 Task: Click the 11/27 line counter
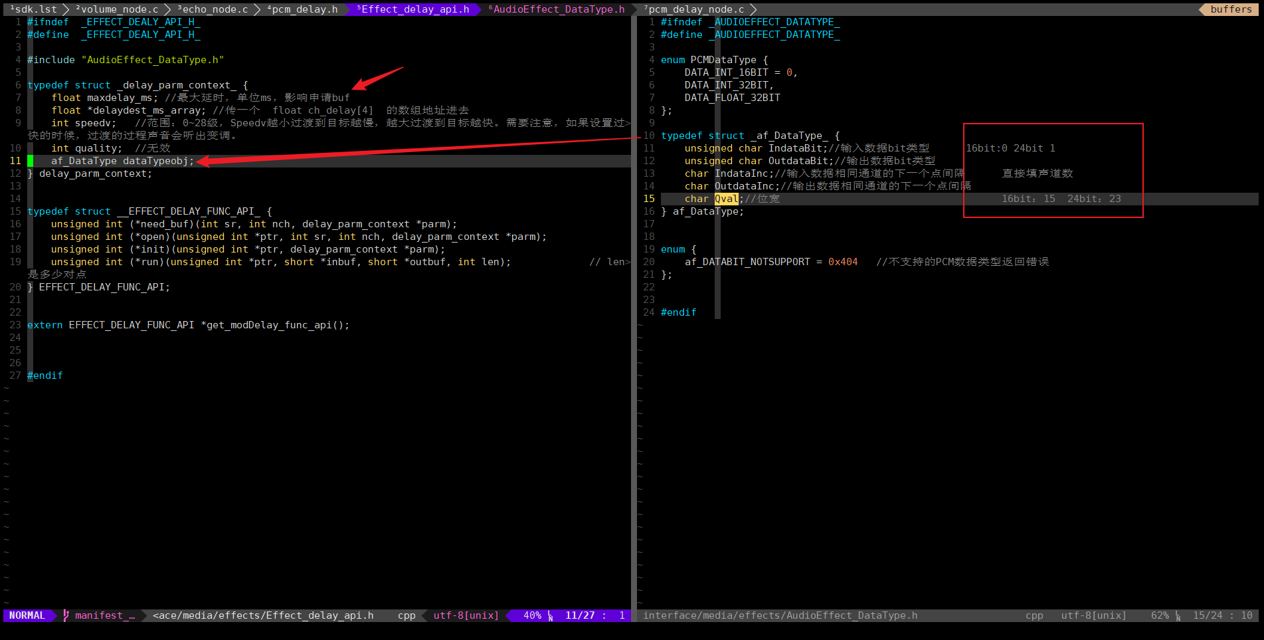[x=580, y=615]
